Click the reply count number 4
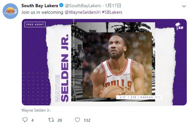Viewport: 189px width, 126px height. pos(32,120)
